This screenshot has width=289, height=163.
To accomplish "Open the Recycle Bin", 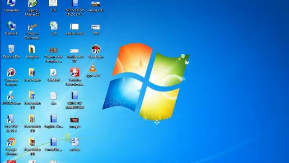I will pyautogui.click(x=11, y=52).
